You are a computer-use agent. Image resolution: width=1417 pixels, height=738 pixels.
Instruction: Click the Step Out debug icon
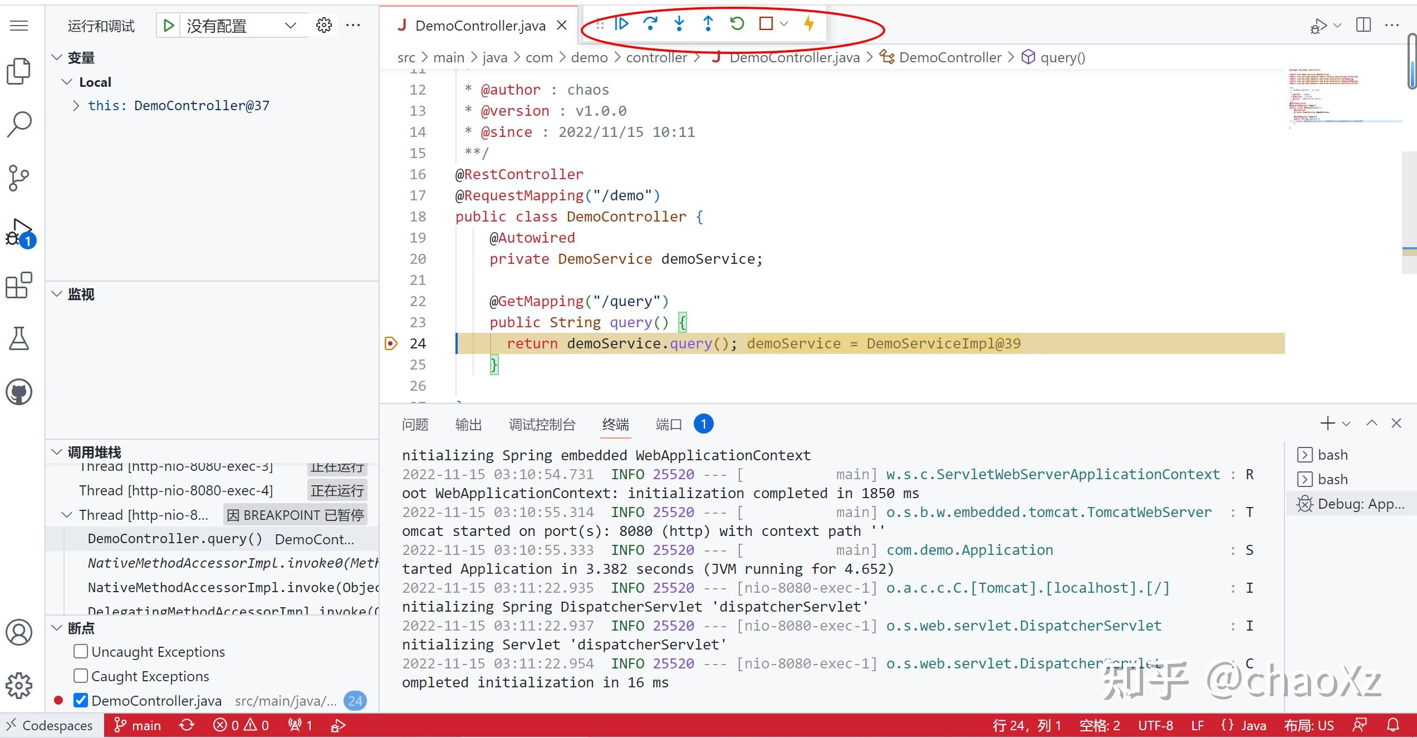coord(708,23)
